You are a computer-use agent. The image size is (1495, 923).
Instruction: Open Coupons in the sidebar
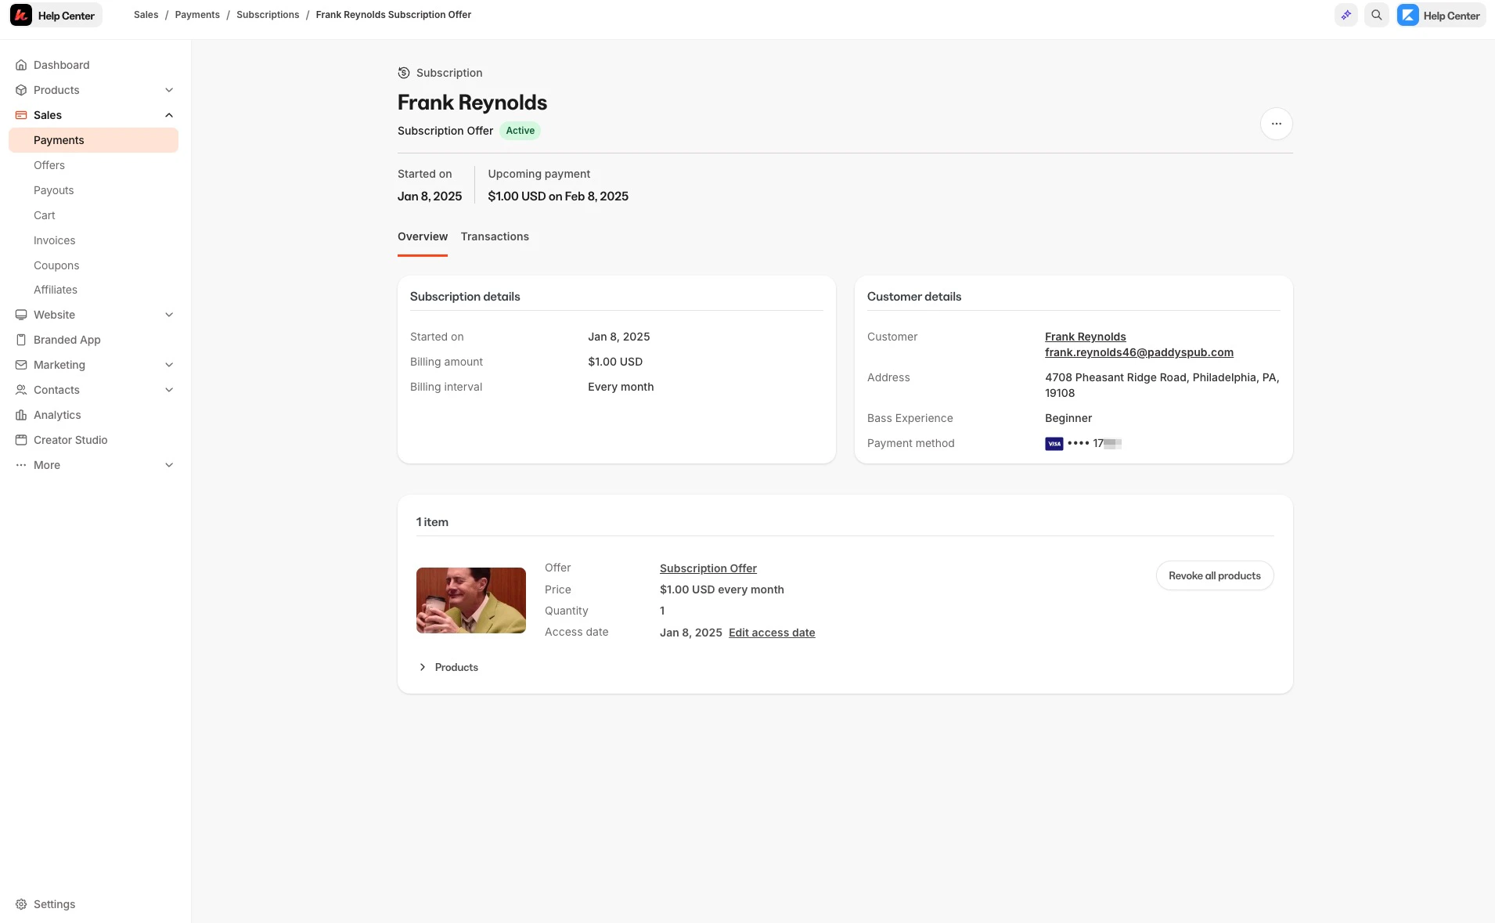click(56, 265)
